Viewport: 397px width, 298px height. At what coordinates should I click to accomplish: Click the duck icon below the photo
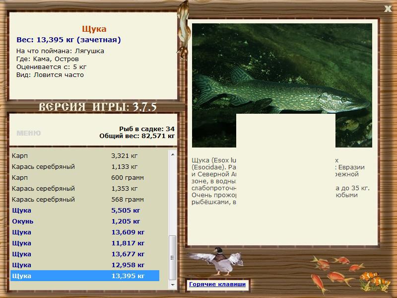tap(217, 261)
